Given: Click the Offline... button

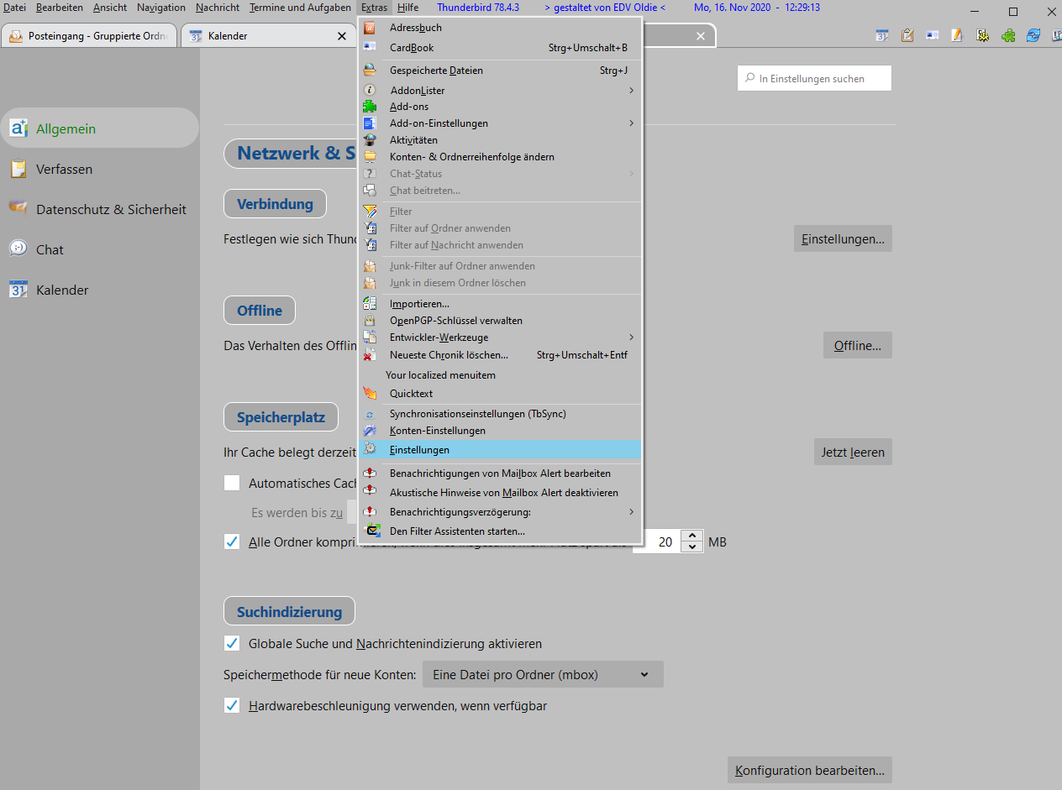Looking at the screenshot, I should coord(857,345).
